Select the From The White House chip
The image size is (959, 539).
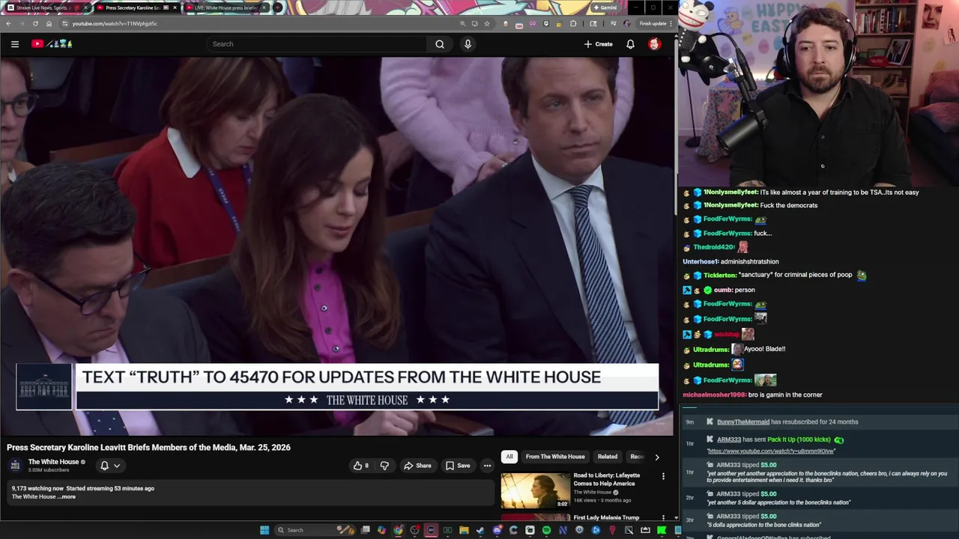click(x=555, y=457)
